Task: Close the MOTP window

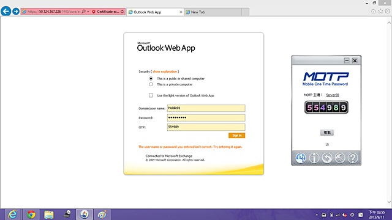Action: click(355, 61)
